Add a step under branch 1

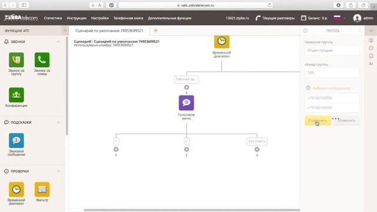pos(116,150)
